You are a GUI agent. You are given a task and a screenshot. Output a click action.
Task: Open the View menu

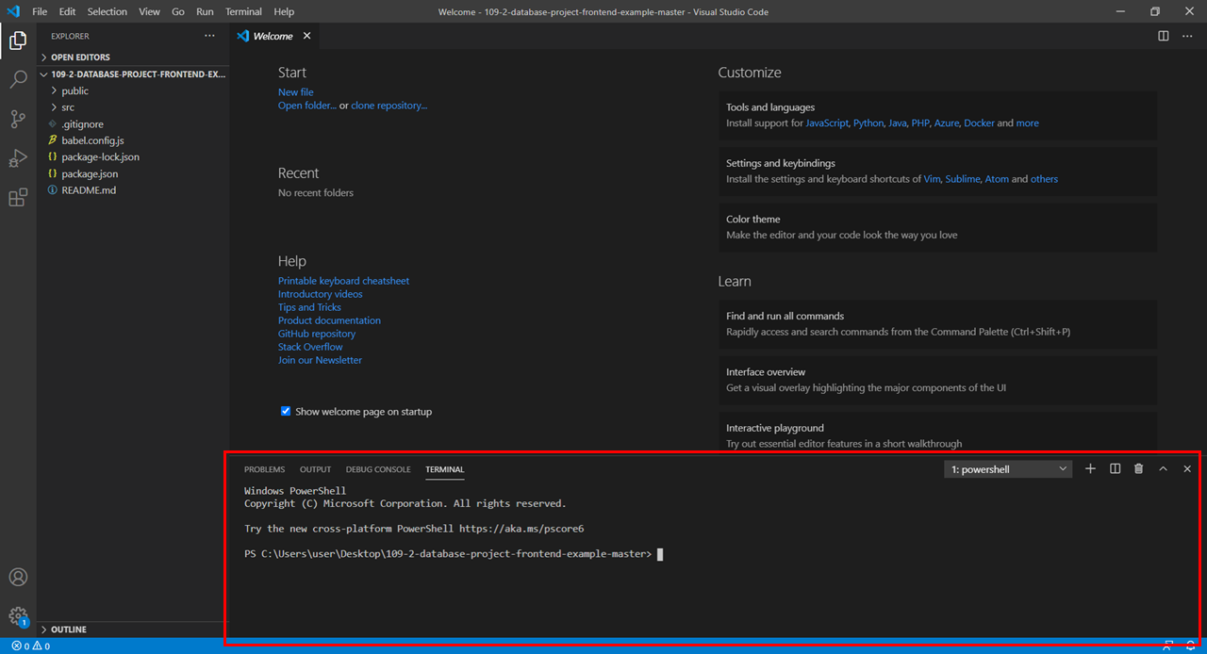(149, 11)
